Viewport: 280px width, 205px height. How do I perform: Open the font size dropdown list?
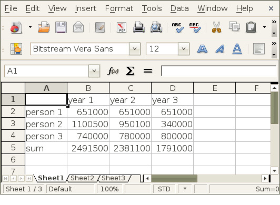(184, 49)
